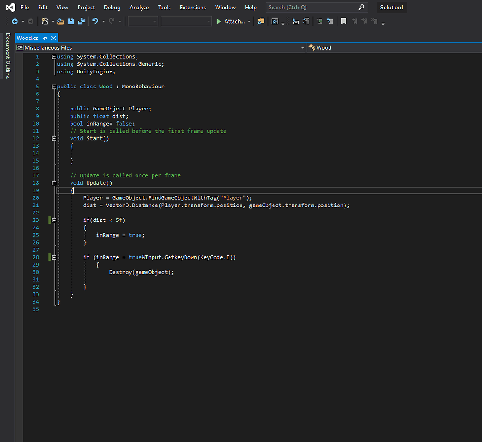Click the Search (Ctrl+Q) input box
Image resolution: width=482 pixels, height=442 pixels.
[312, 8]
